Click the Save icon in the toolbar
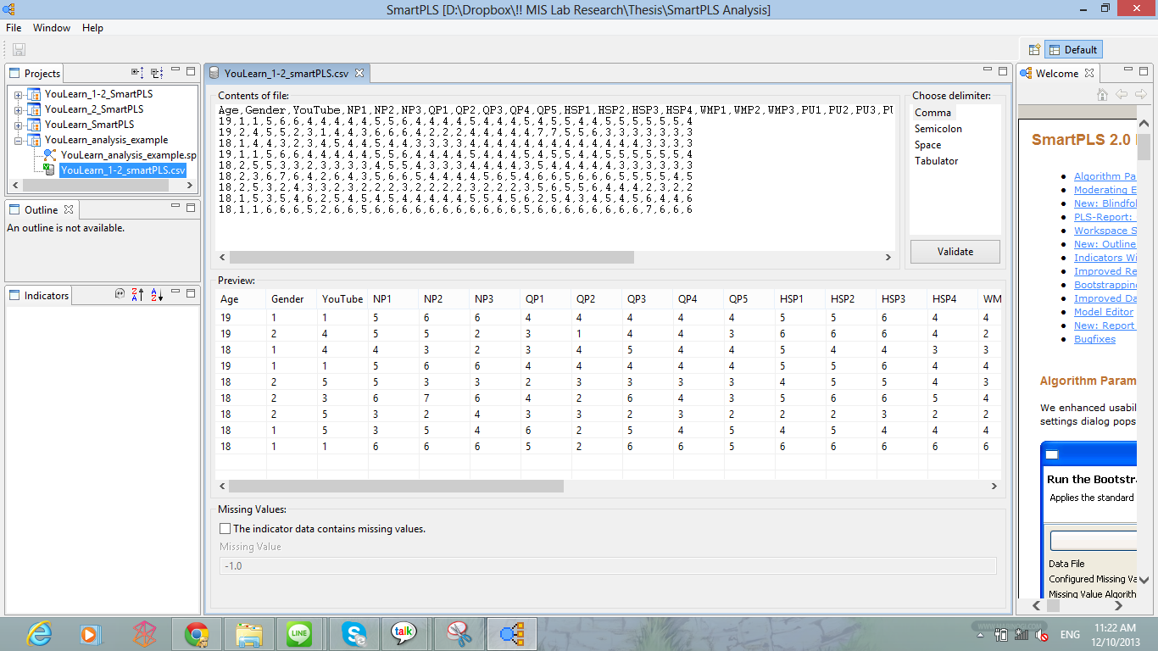1158x651 pixels. point(19,50)
